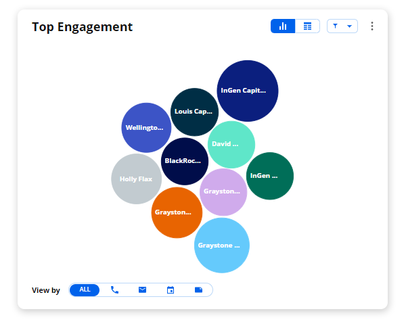406x324 pixels.
Task: Select the BlackRoc... bubble
Action: coord(185,161)
